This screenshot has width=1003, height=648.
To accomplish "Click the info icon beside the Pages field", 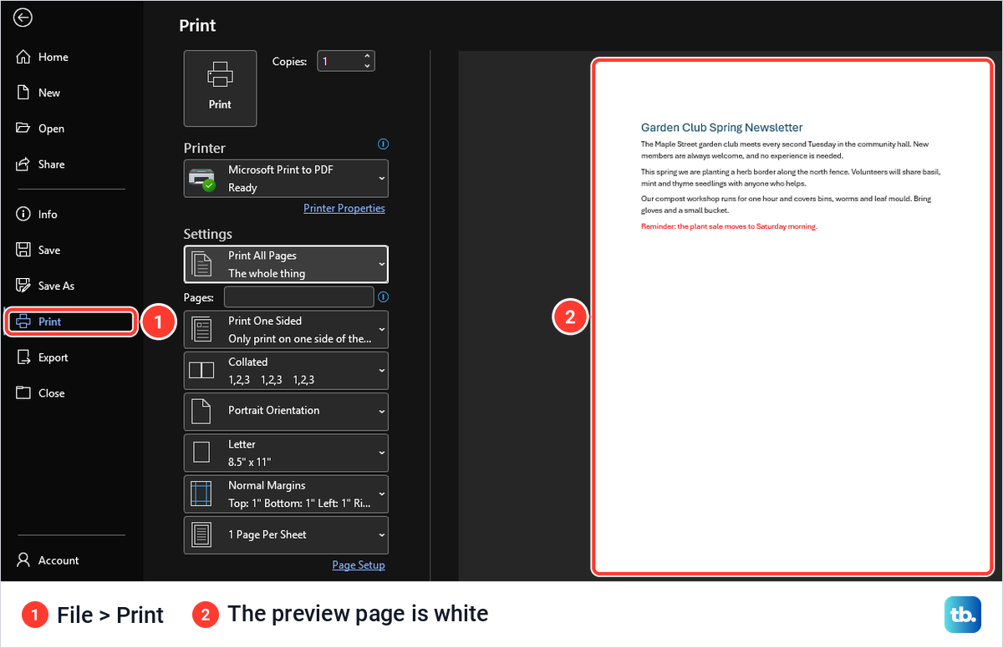I will point(384,297).
